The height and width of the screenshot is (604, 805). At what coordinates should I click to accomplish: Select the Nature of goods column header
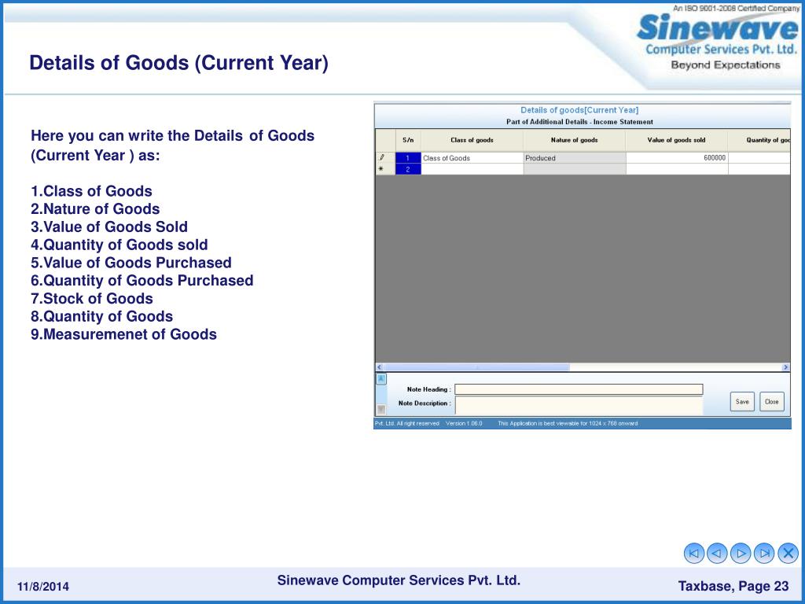coord(574,140)
